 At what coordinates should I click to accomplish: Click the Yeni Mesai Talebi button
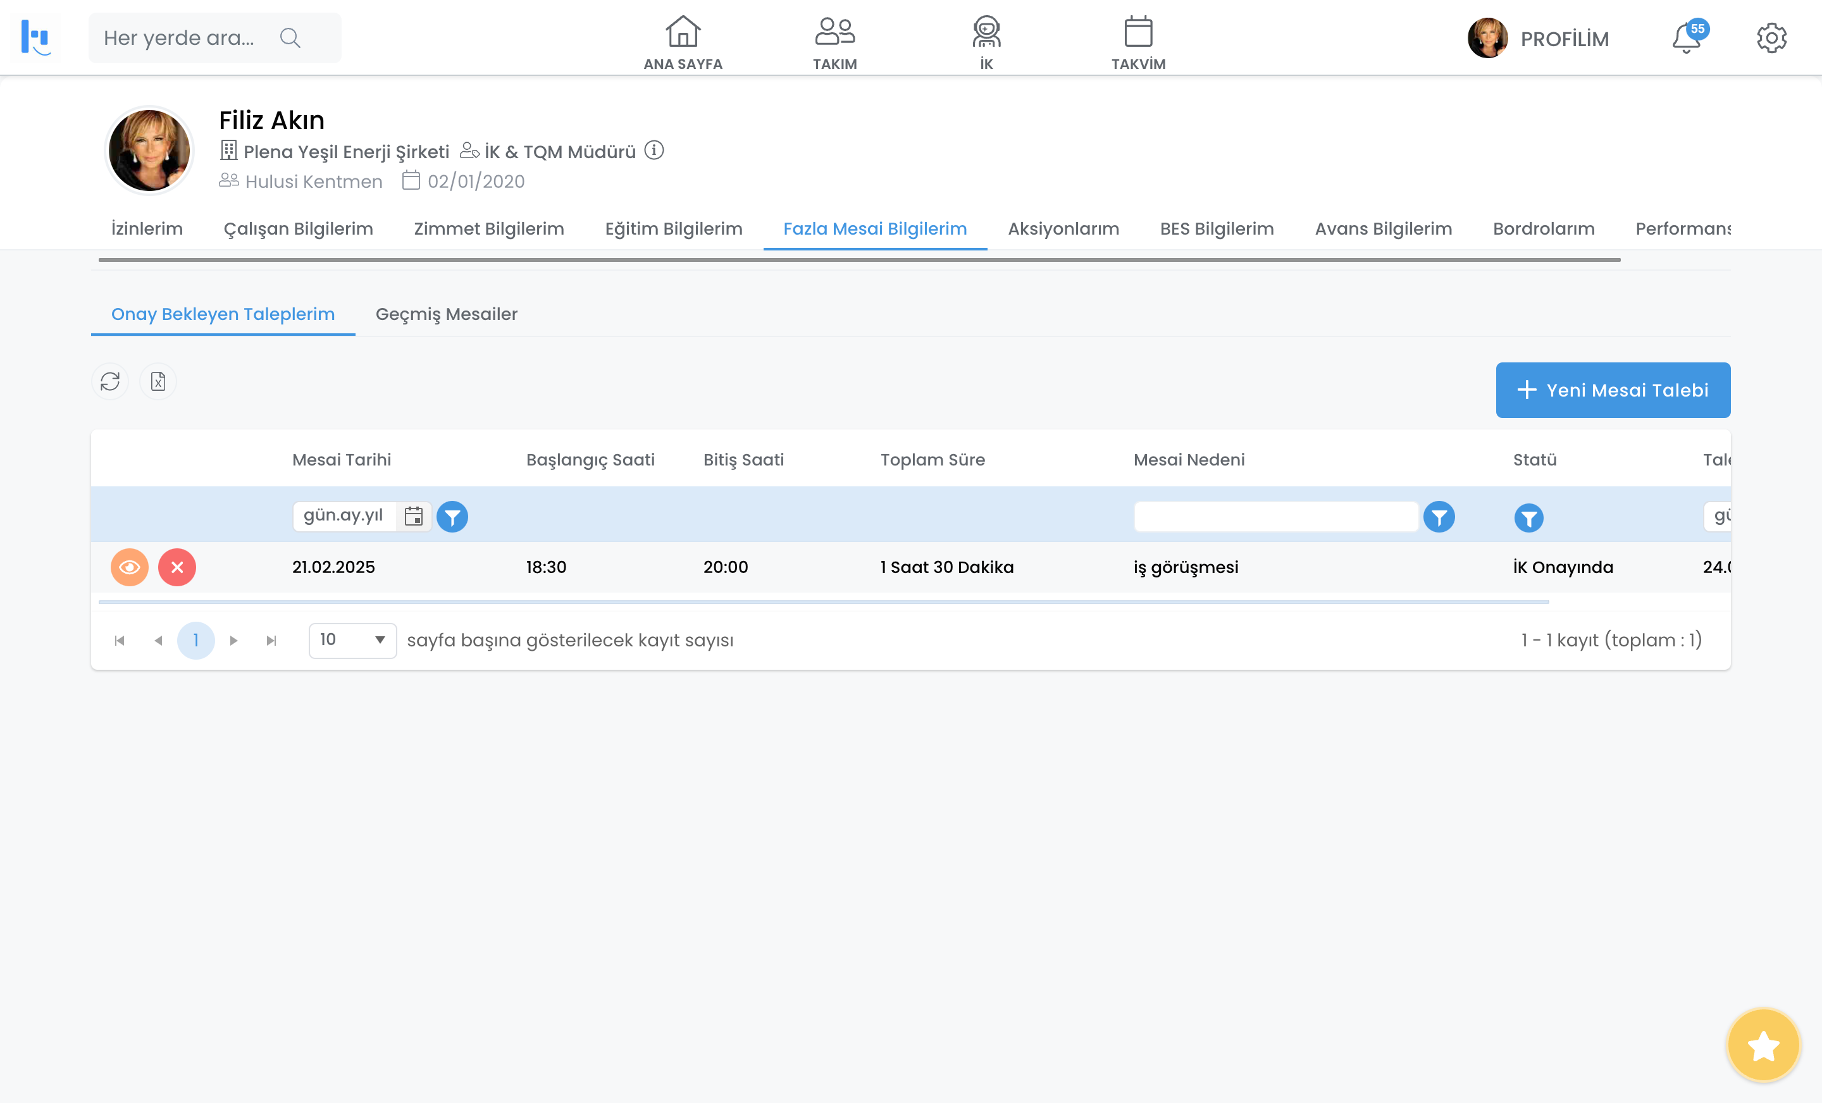(x=1612, y=390)
